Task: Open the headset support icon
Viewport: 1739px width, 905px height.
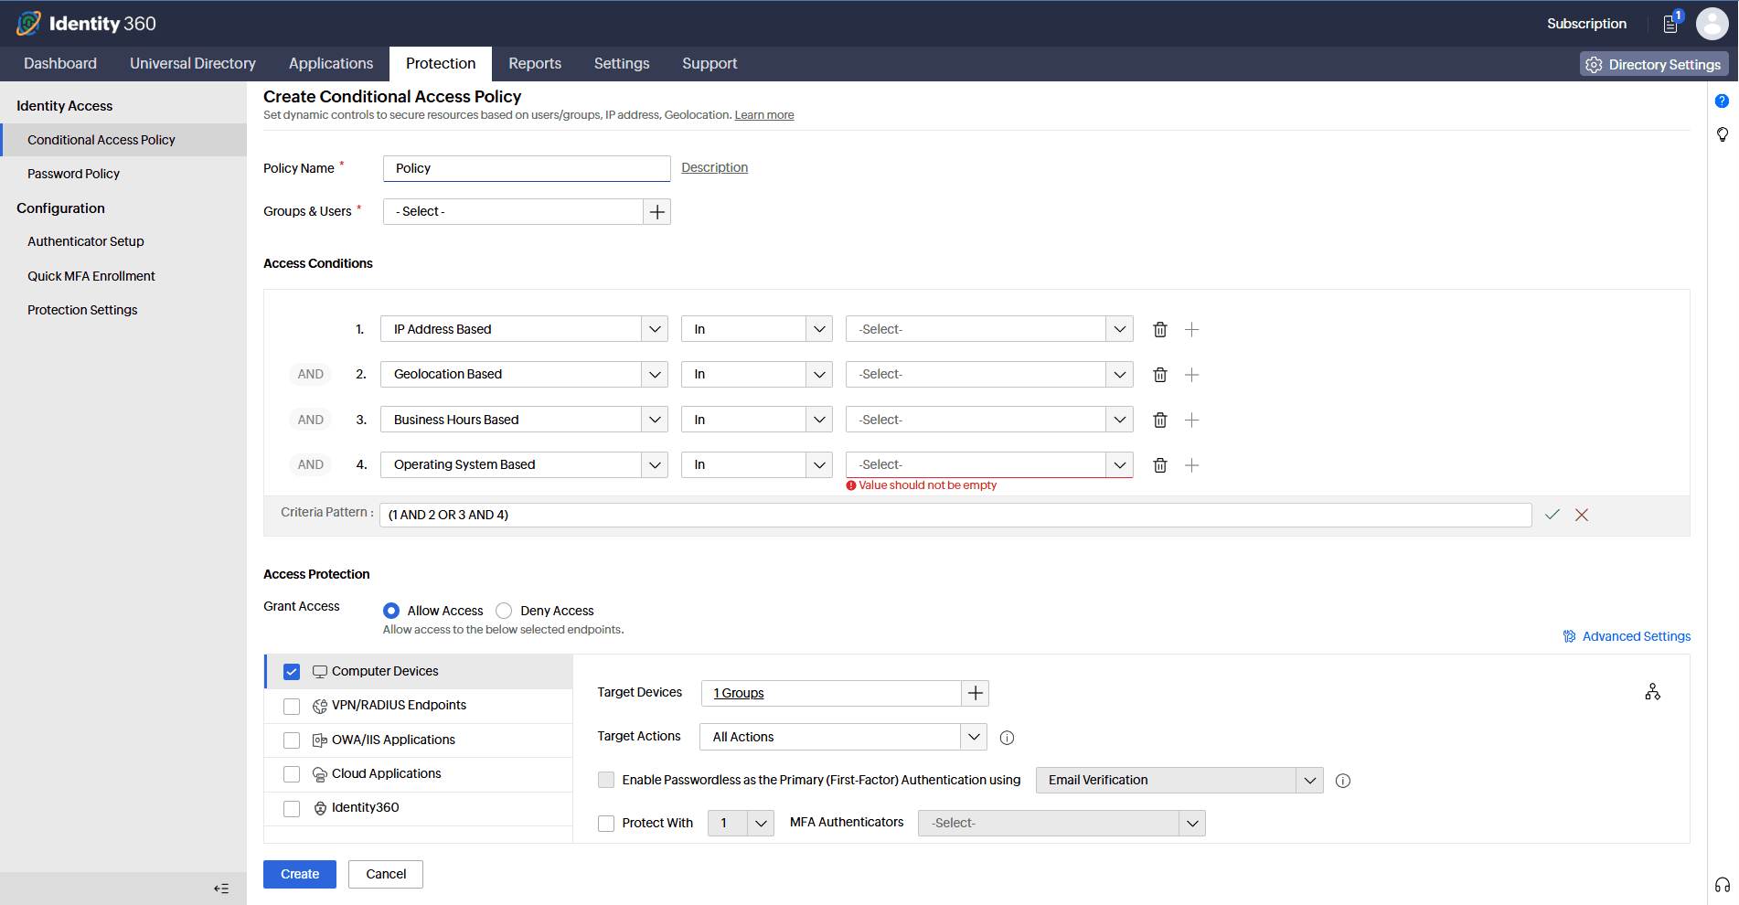Action: 1722,885
